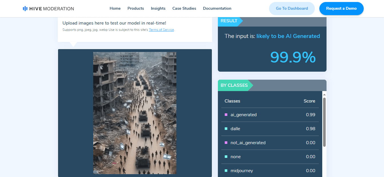Click the uploaded war scene image
Image resolution: width=384 pixels, height=177 pixels.
tap(135, 113)
